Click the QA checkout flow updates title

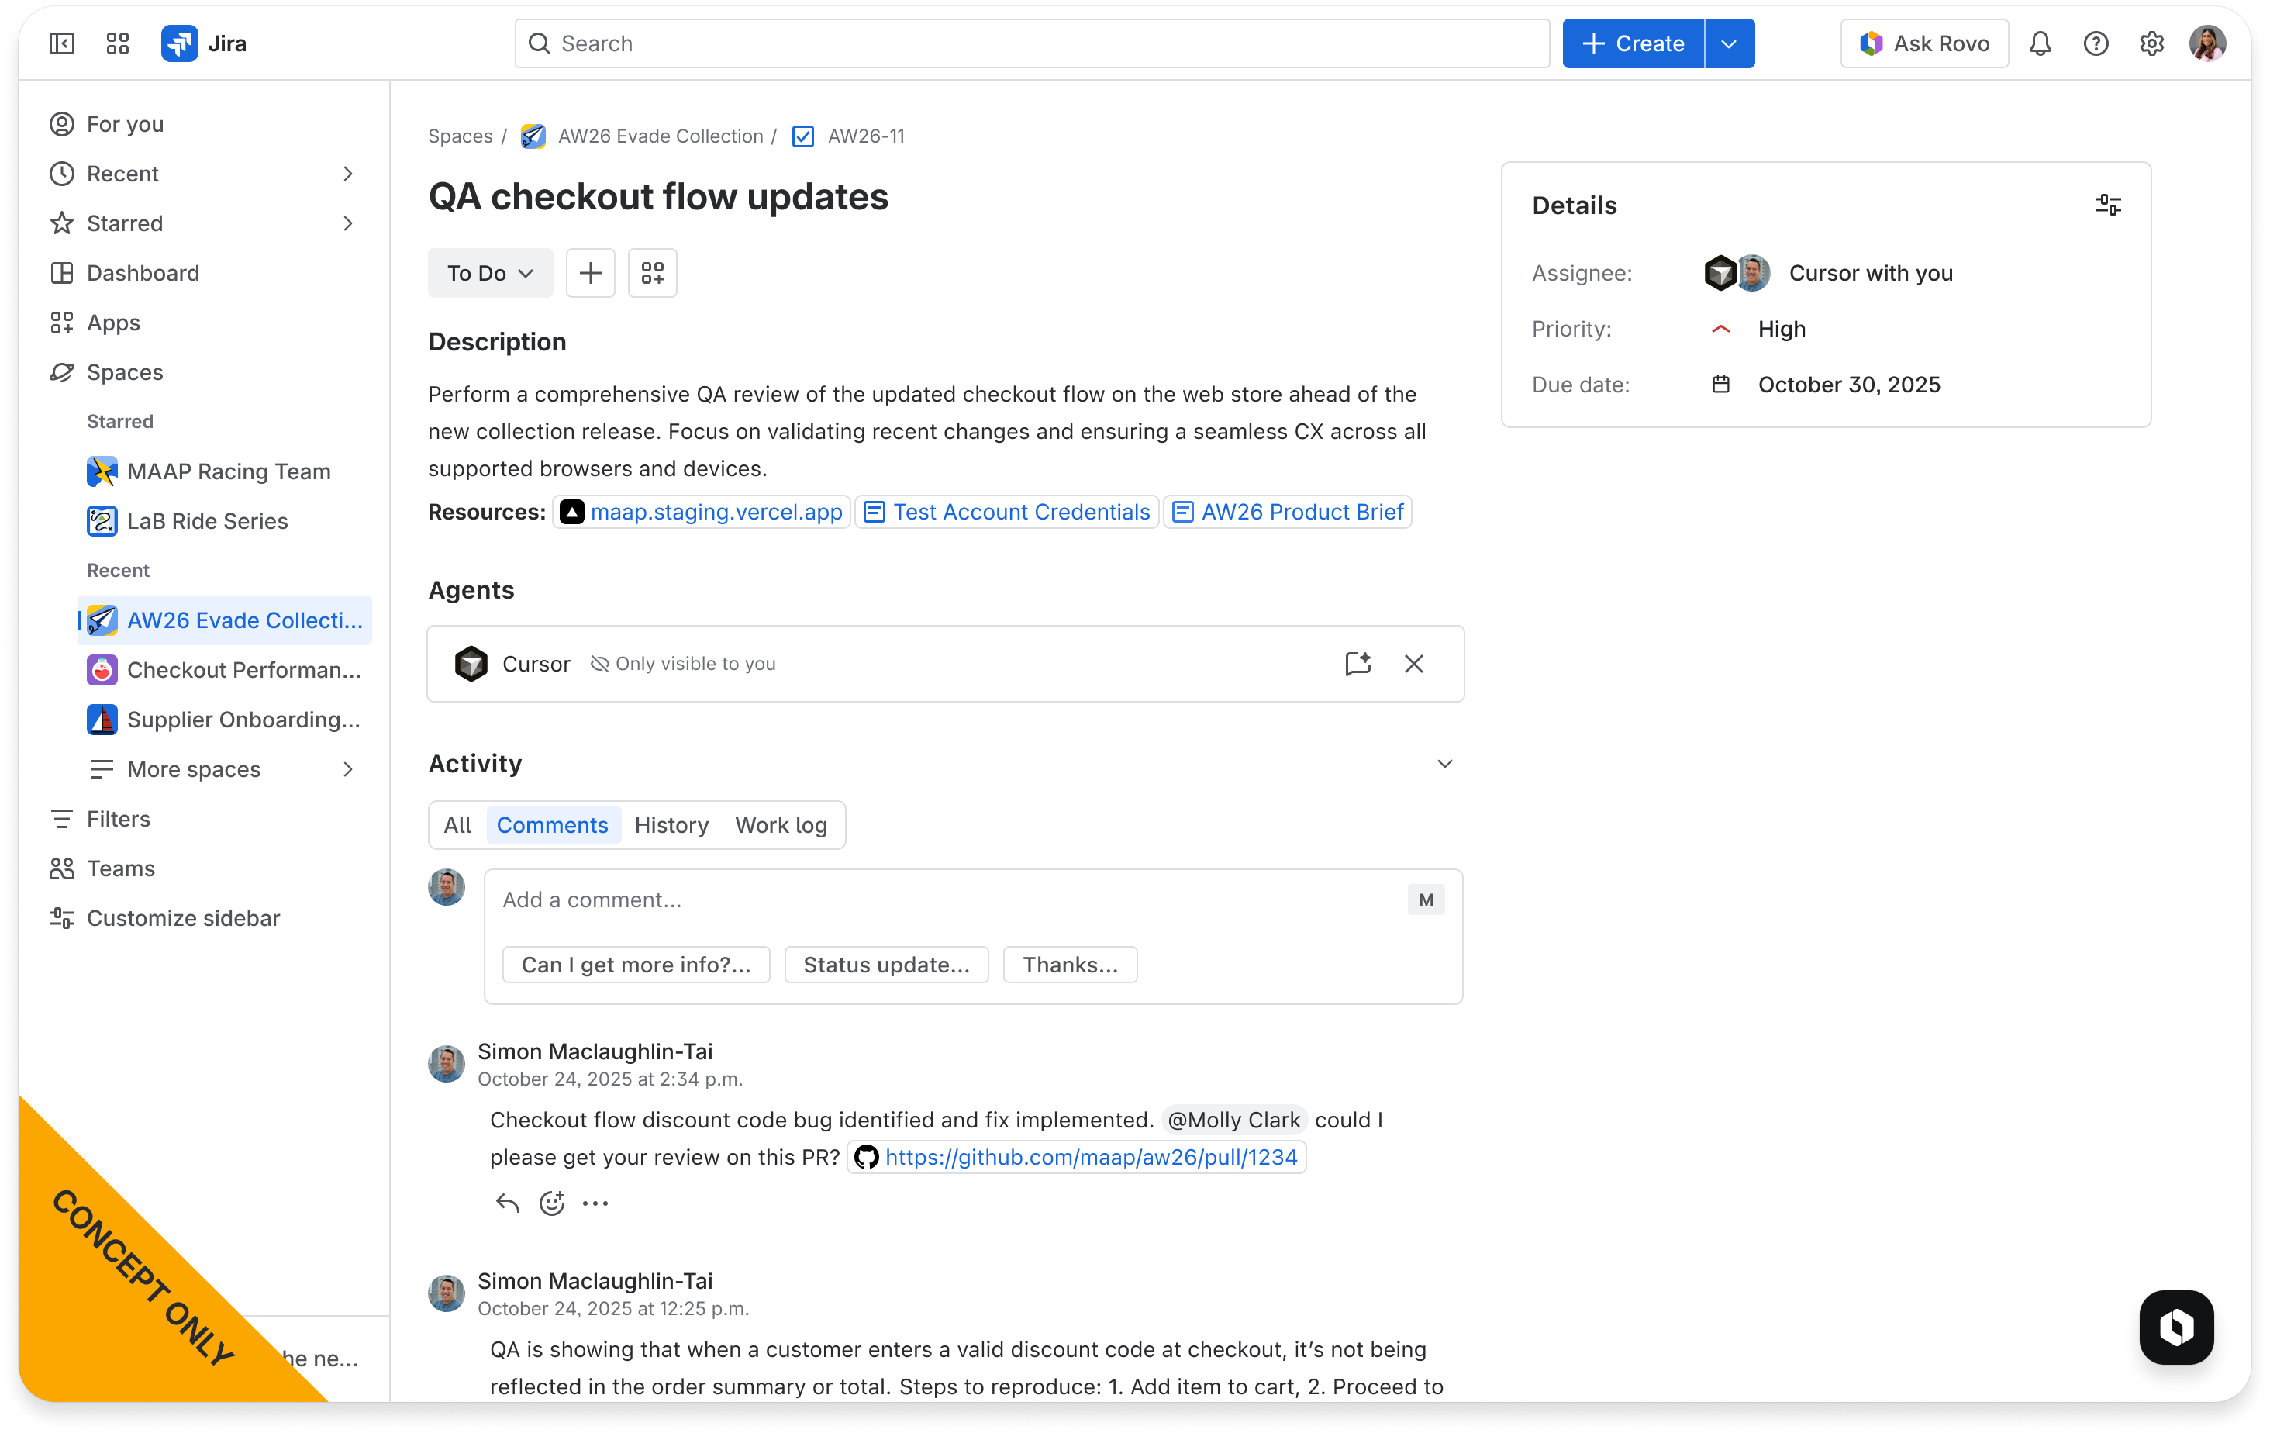click(658, 197)
